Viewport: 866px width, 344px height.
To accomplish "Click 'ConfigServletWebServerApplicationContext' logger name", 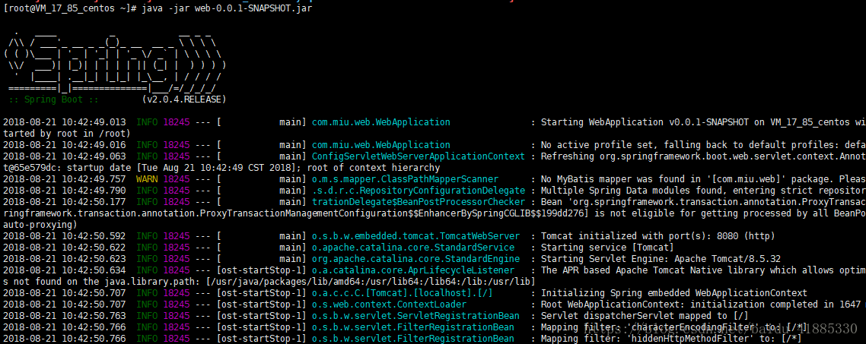I will coord(419,156).
